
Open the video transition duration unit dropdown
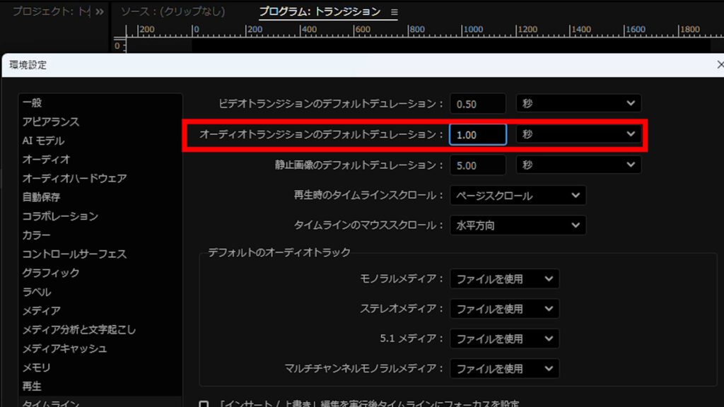click(x=578, y=103)
